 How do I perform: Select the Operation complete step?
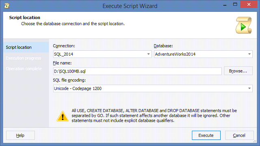(x=24, y=69)
